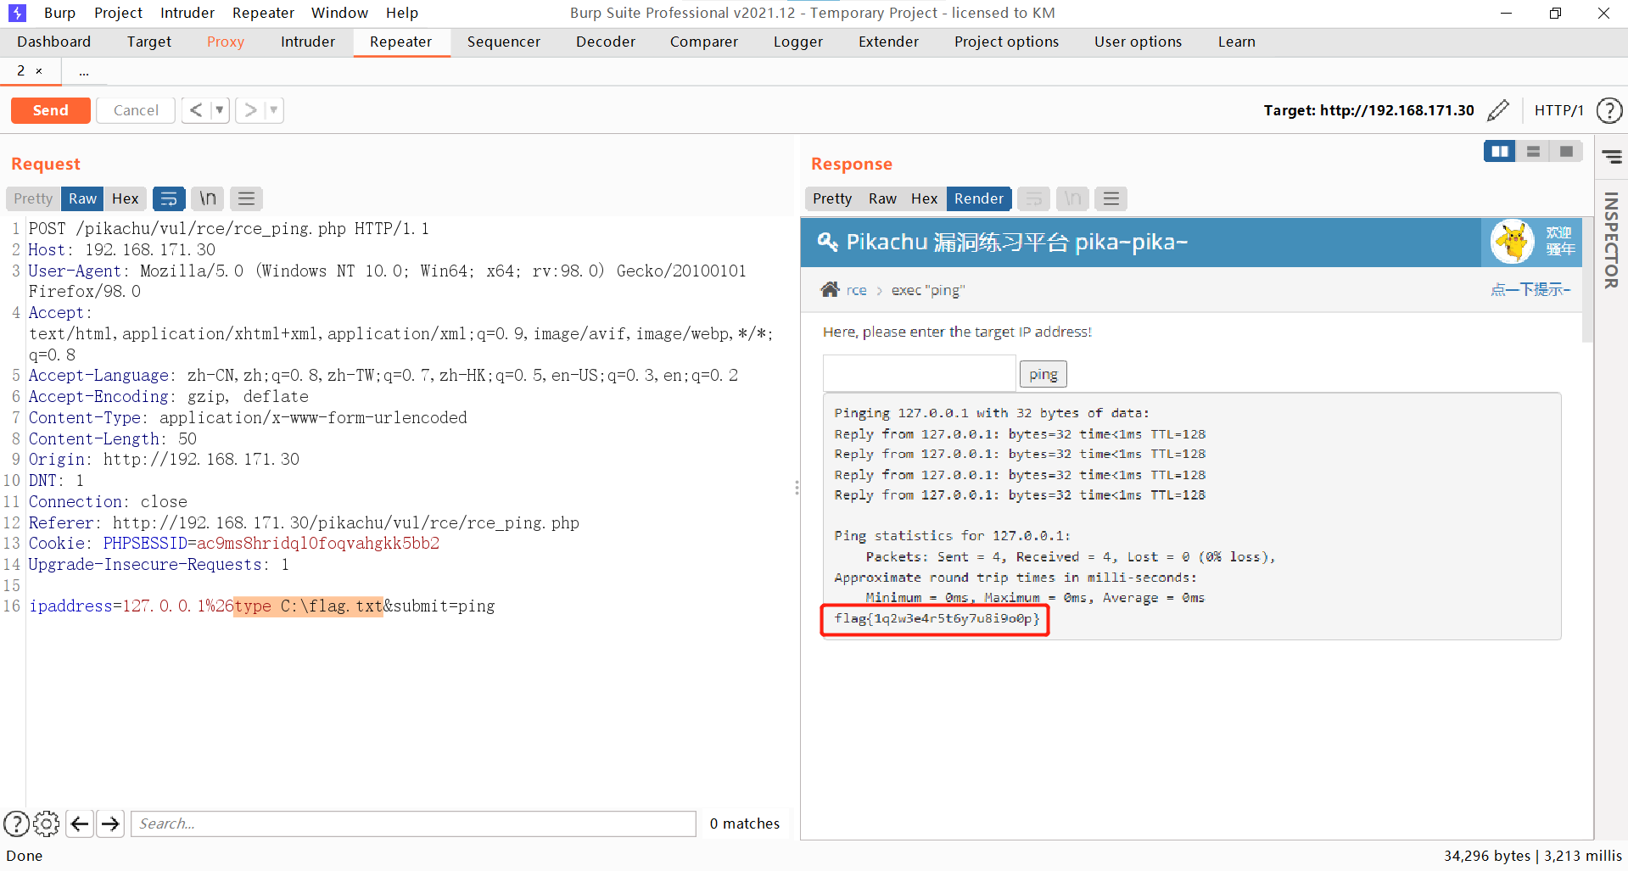Add new Repeater tab with ellipsis
The height and width of the screenshot is (871, 1628).
pos(84,72)
